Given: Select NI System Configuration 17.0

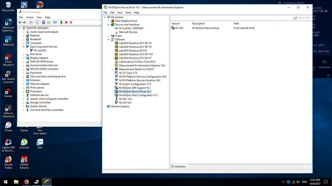Looking at the screenshot, I should tap(135, 84).
